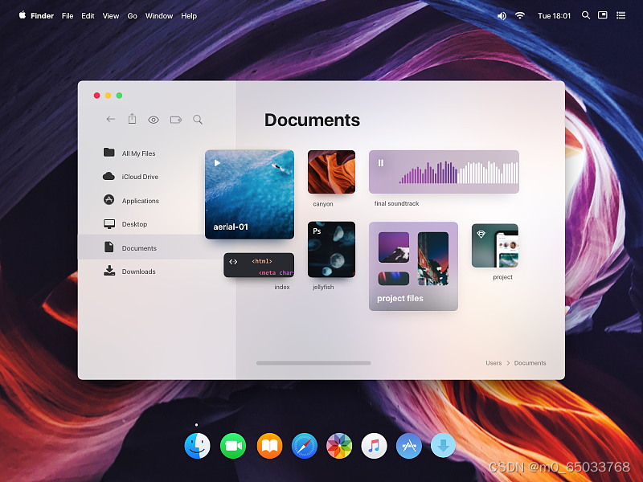Click the iCloud Drive label
643x482 pixels.
pyautogui.click(x=140, y=177)
